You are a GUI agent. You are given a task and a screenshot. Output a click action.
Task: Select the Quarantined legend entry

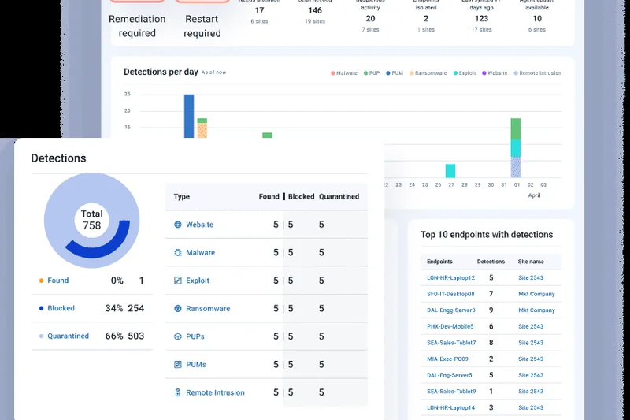68,336
